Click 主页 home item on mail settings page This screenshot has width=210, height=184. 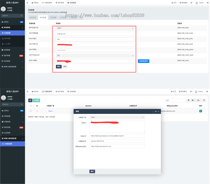coord(174,3)
